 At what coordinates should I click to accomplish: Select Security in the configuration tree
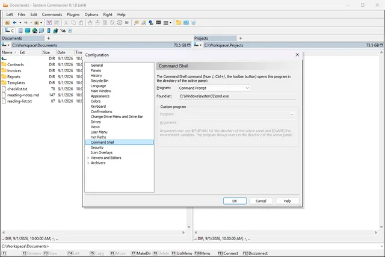click(97, 147)
